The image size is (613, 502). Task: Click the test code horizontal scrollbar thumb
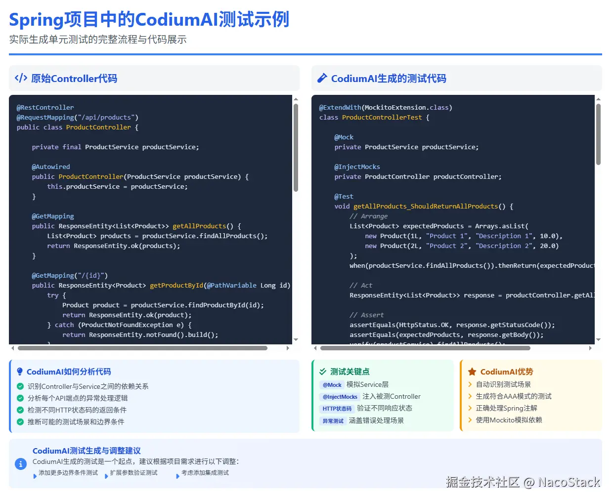coord(425,348)
